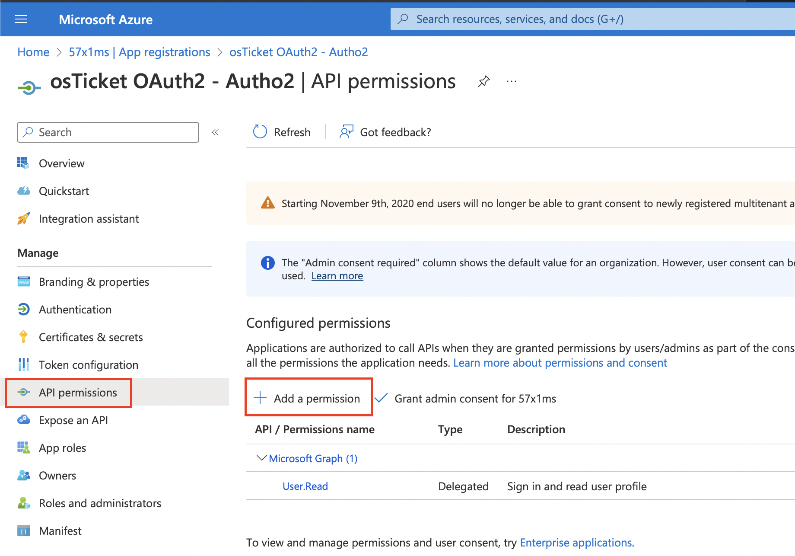Viewport: 795px width, 556px height.
Task: Open the hamburger portal menu
Action: [x=20, y=19]
